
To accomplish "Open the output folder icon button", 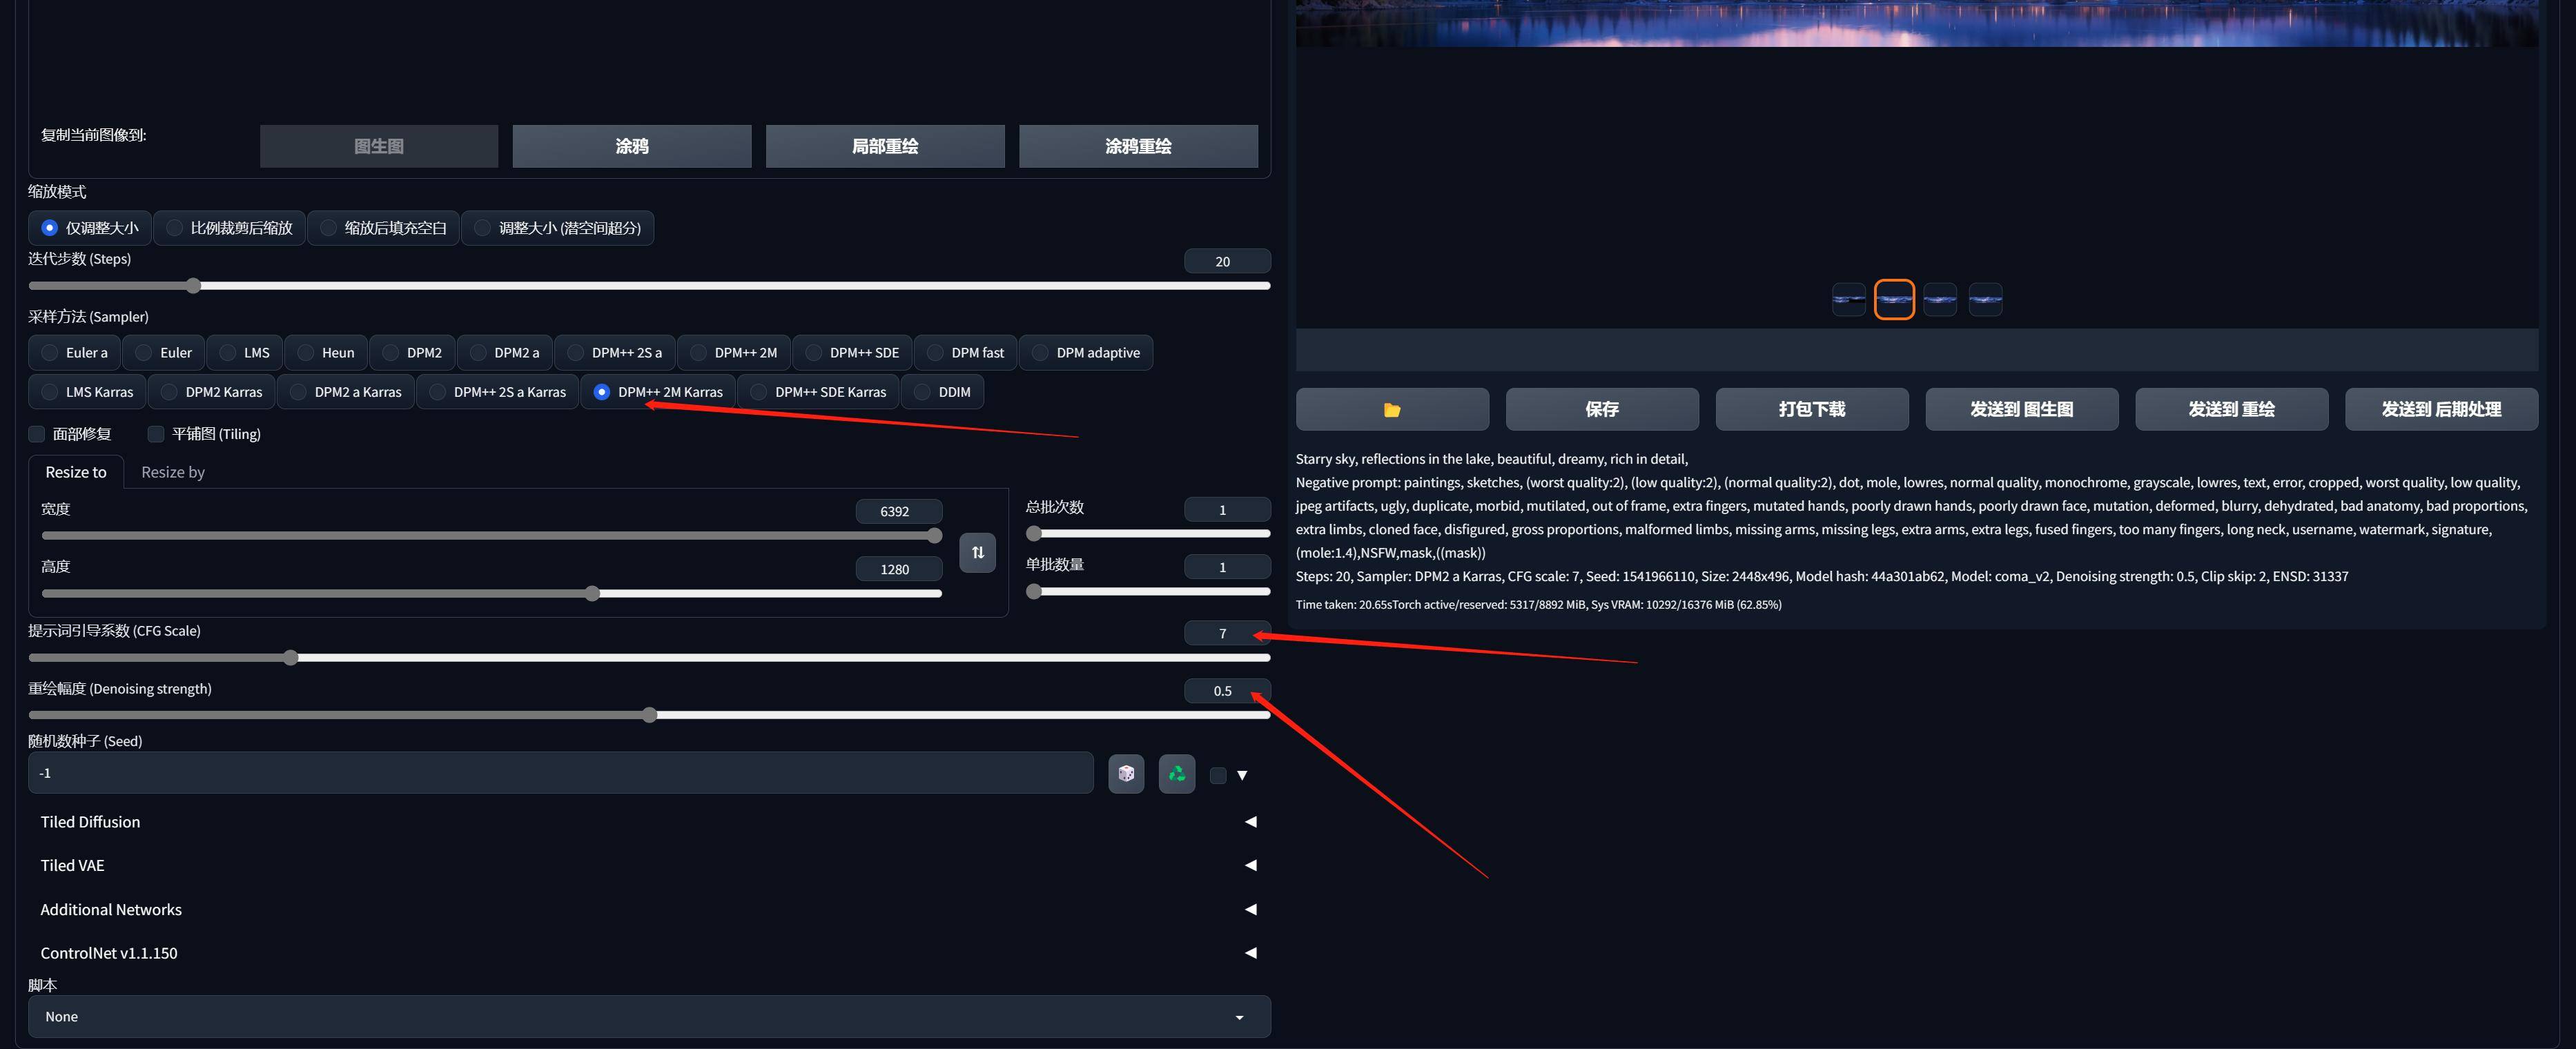I will pos(1392,409).
